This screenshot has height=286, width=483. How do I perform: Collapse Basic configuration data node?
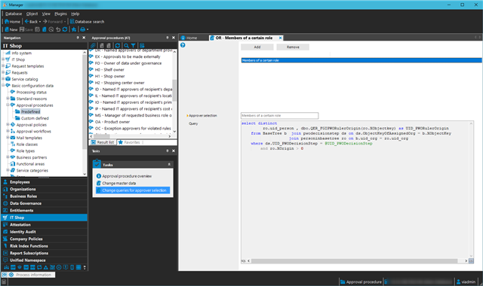(x=3, y=85)
